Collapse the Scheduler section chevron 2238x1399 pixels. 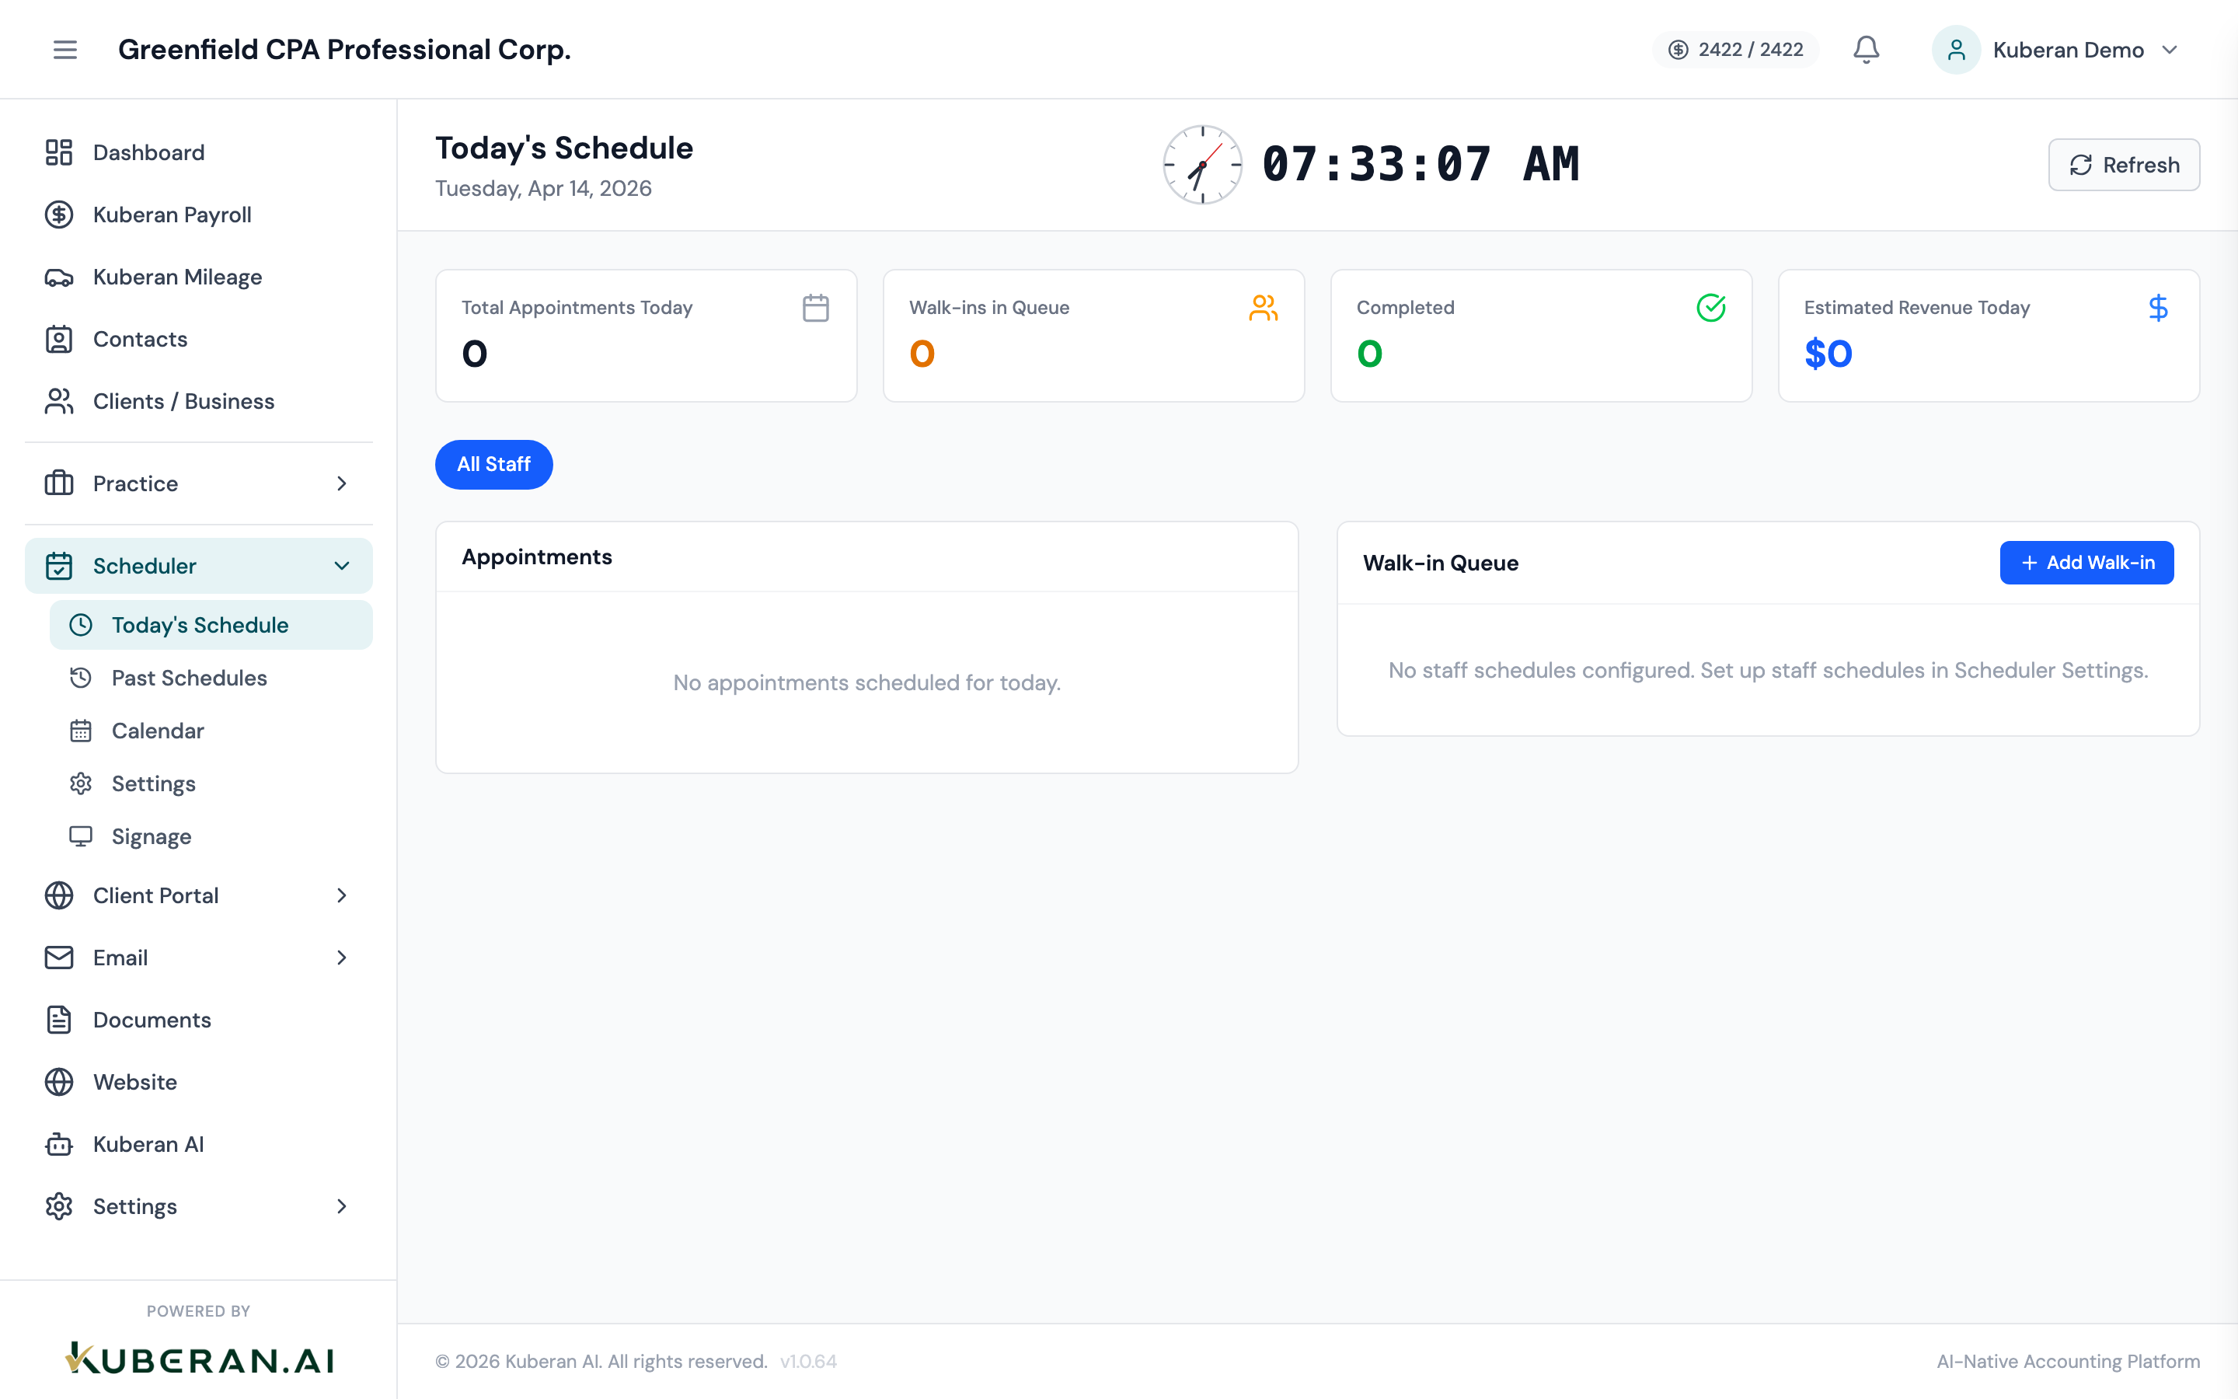click(341, 565)
